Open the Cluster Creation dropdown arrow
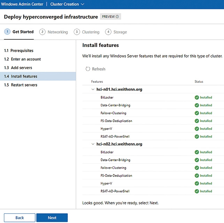Screen dimensions: 224x223 coord(83,4)
